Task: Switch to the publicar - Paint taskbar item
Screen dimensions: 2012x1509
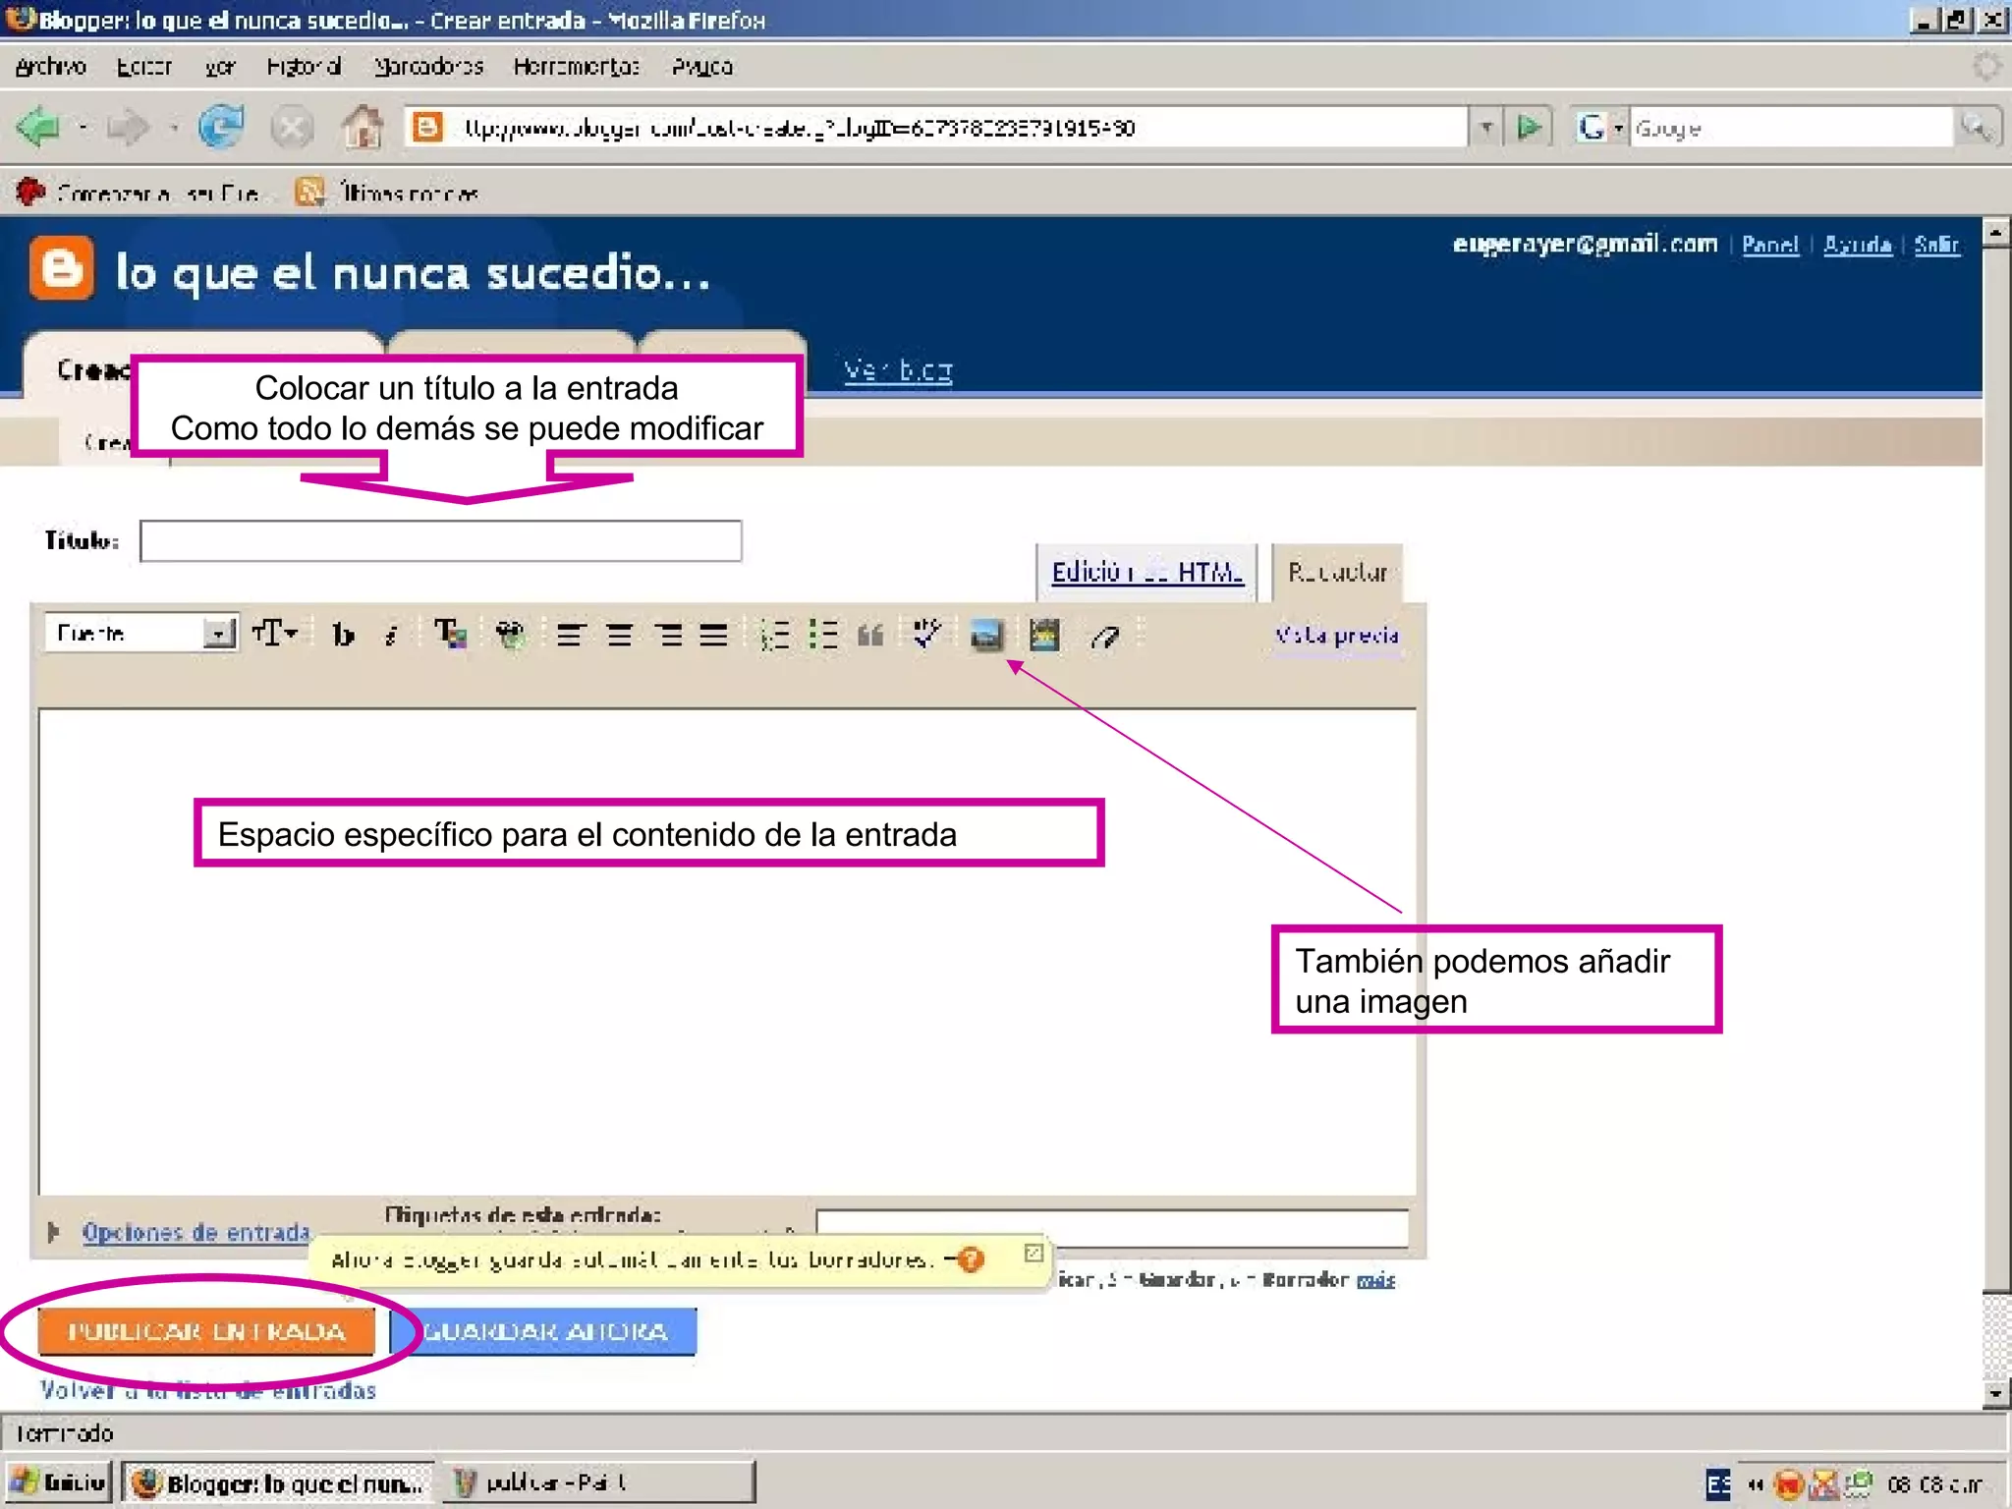Action: point(599,1482)
